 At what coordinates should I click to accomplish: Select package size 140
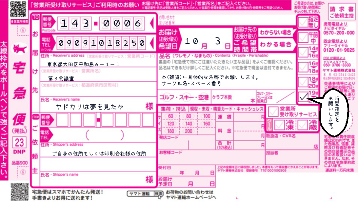click(189, 124)
